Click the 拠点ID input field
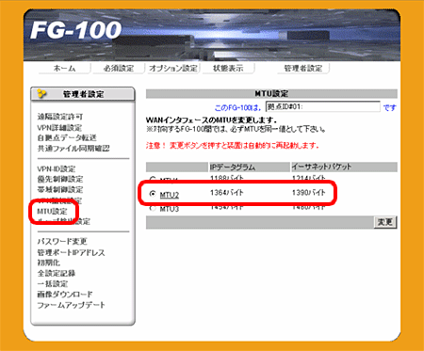 [323, 106]
